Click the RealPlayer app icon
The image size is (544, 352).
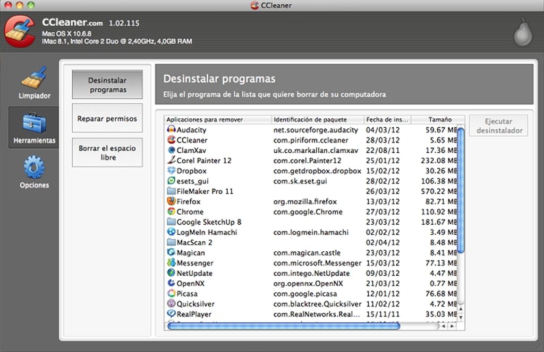coord(171,314)
